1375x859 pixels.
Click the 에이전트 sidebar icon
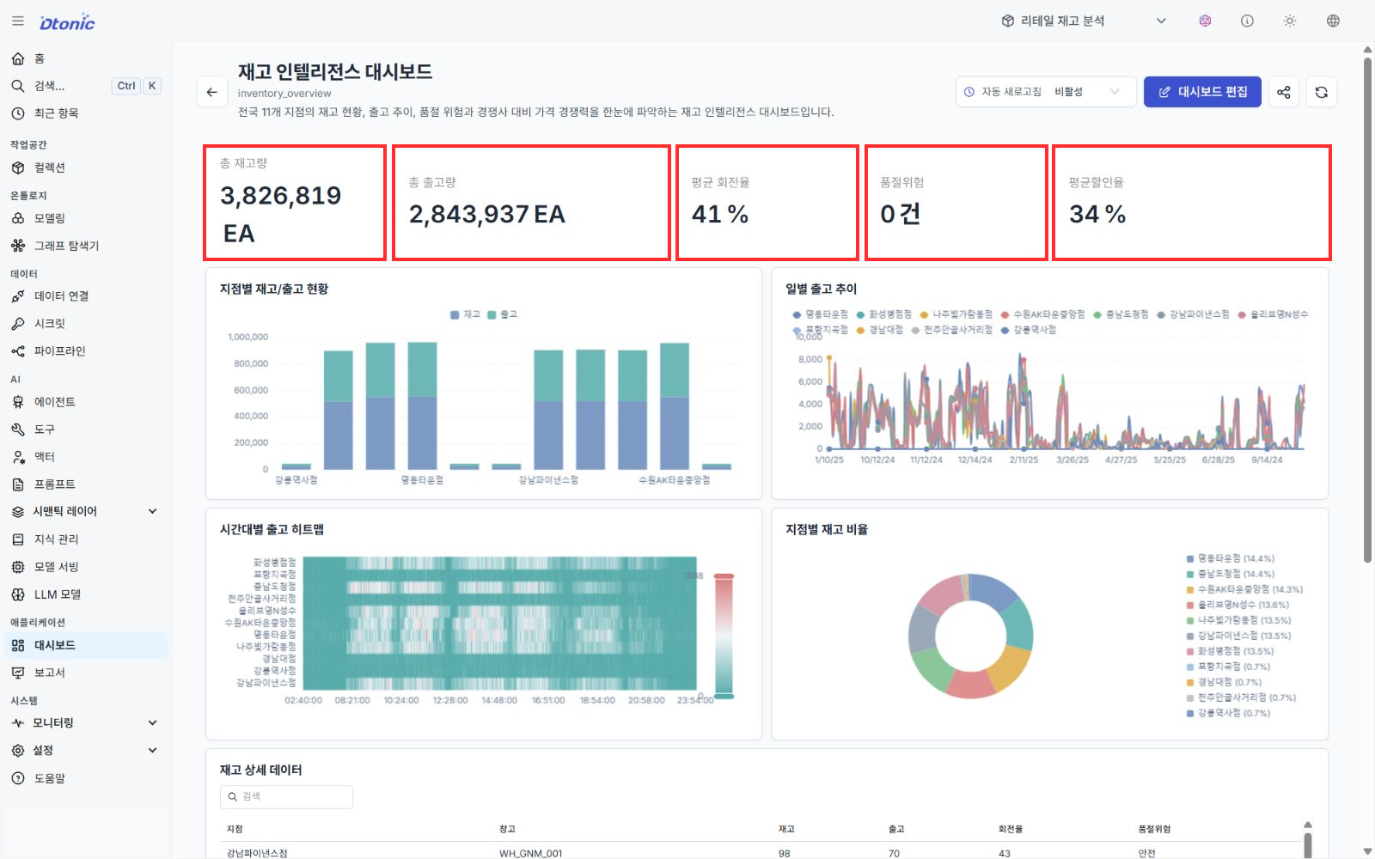pos(18,402)
